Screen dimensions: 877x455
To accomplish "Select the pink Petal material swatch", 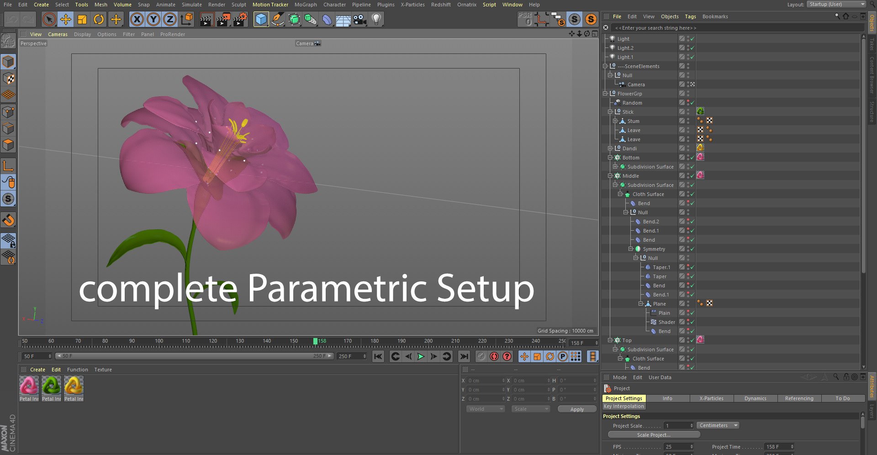I will coord(29,386).
